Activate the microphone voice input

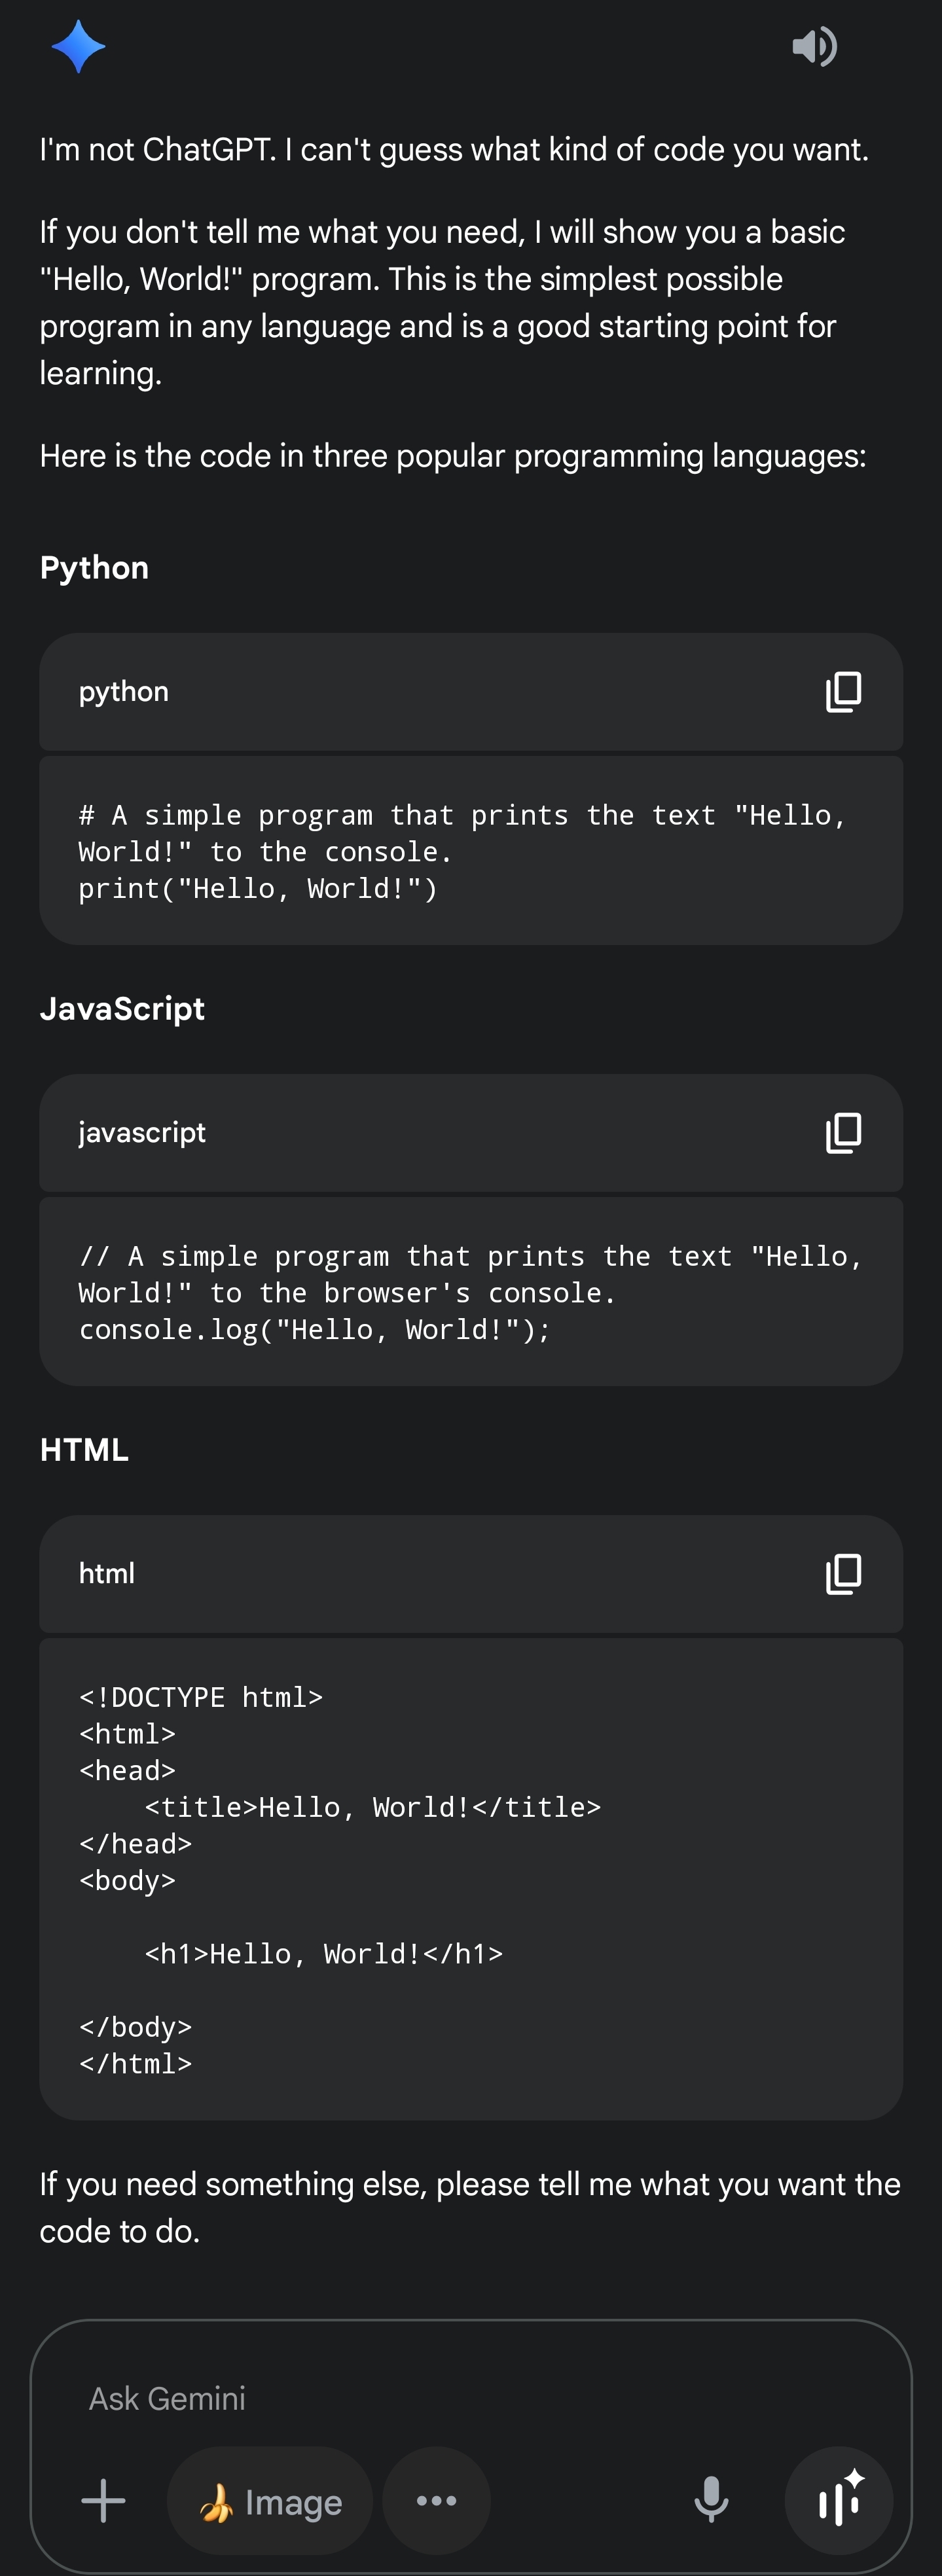pyautogui.click(x=711, y=2500)
